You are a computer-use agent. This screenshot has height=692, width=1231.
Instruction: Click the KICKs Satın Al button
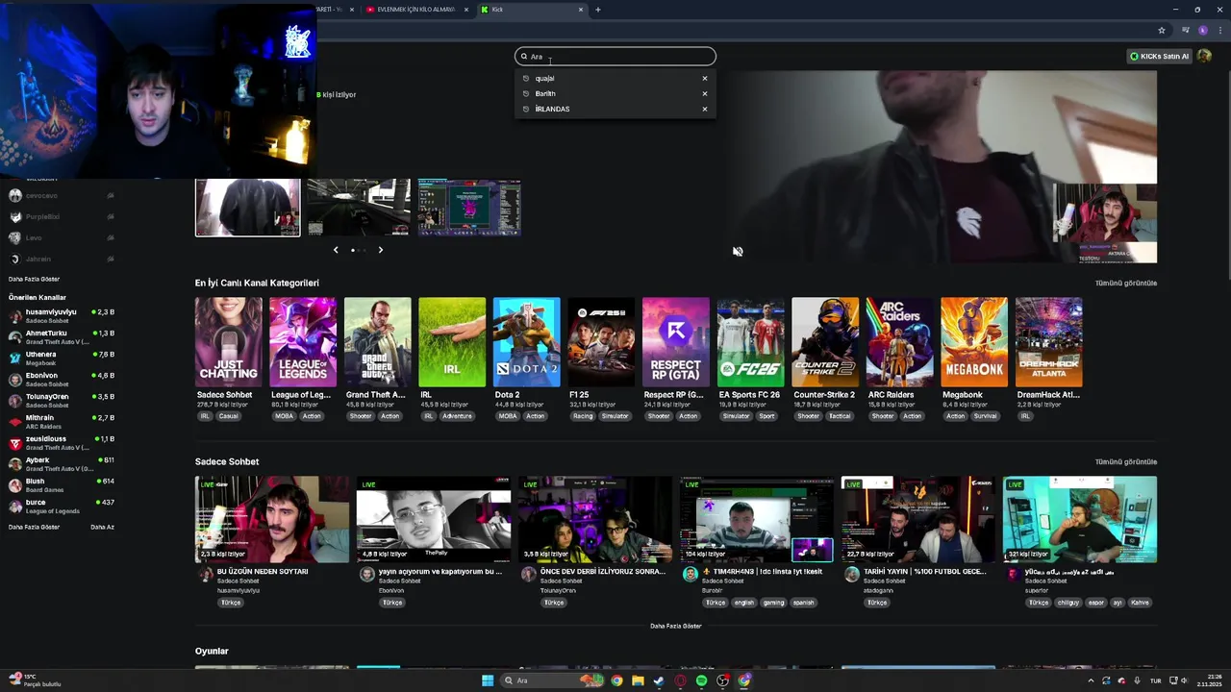click(x=1160, y=57)
